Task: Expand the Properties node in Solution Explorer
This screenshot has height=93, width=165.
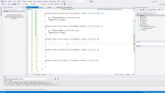Action: 139,17
